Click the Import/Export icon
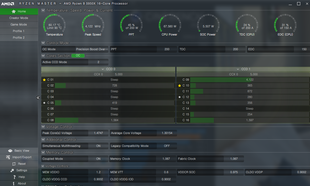 click(x=8, y=157)
